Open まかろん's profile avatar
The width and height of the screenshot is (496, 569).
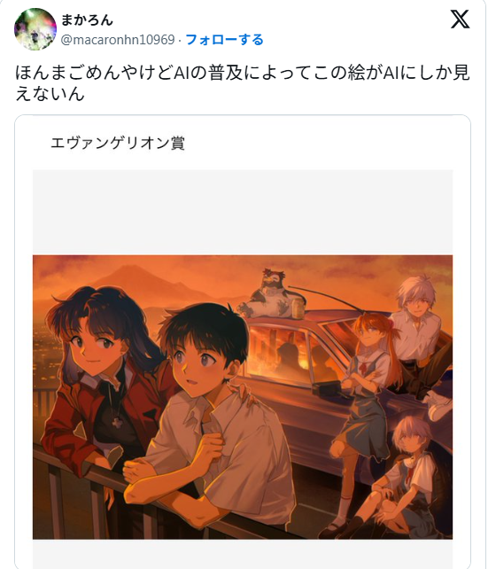(35, 29)
